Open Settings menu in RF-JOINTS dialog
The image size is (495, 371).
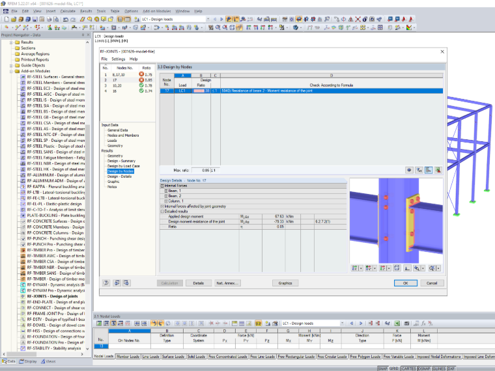tap(119, 59)
